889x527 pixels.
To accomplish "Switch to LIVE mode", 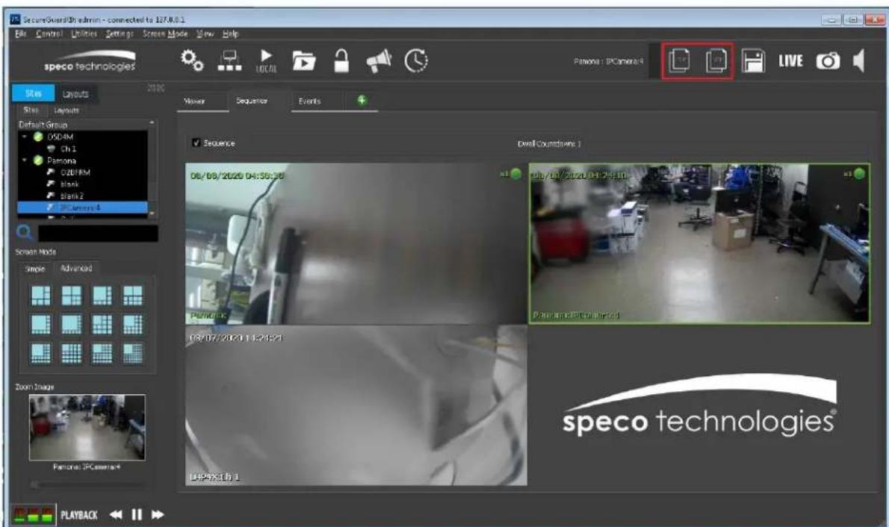I will [790, 60].
